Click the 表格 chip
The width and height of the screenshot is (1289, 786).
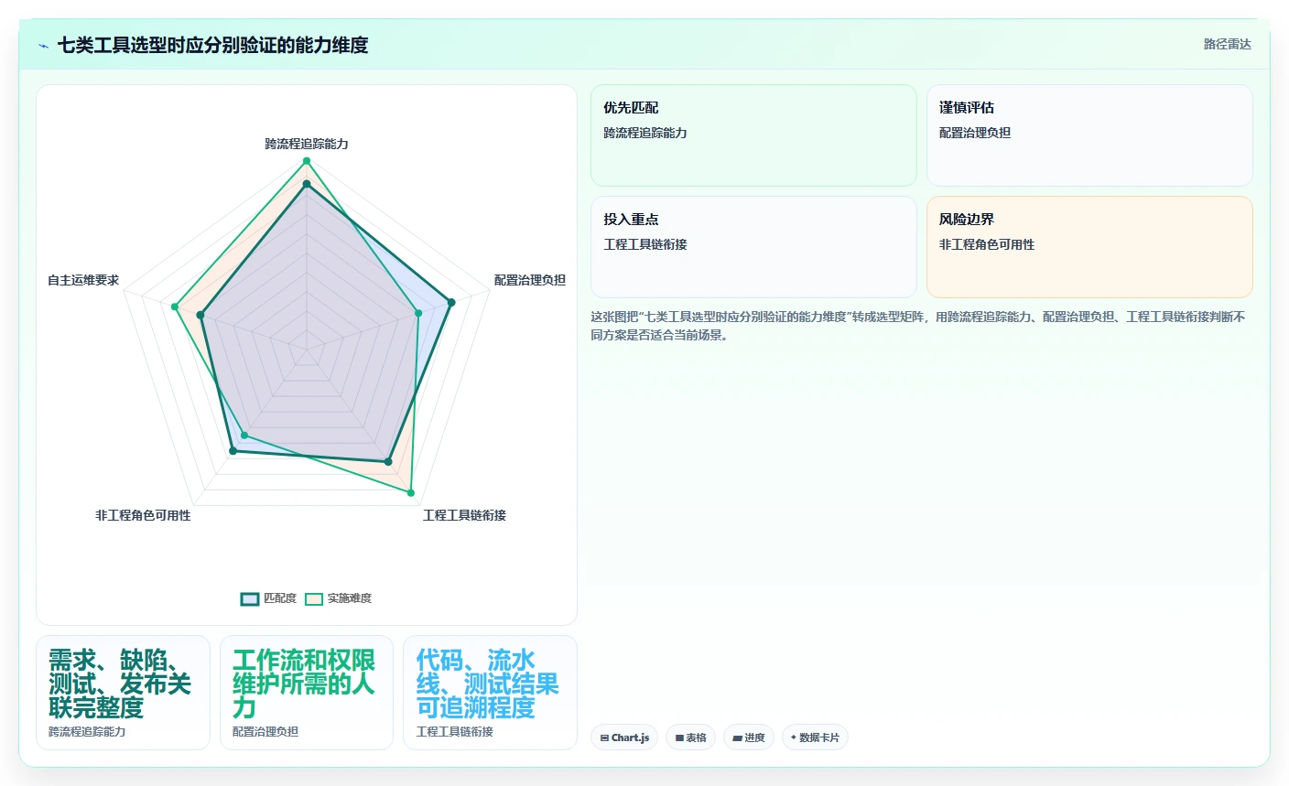[690, 738]
